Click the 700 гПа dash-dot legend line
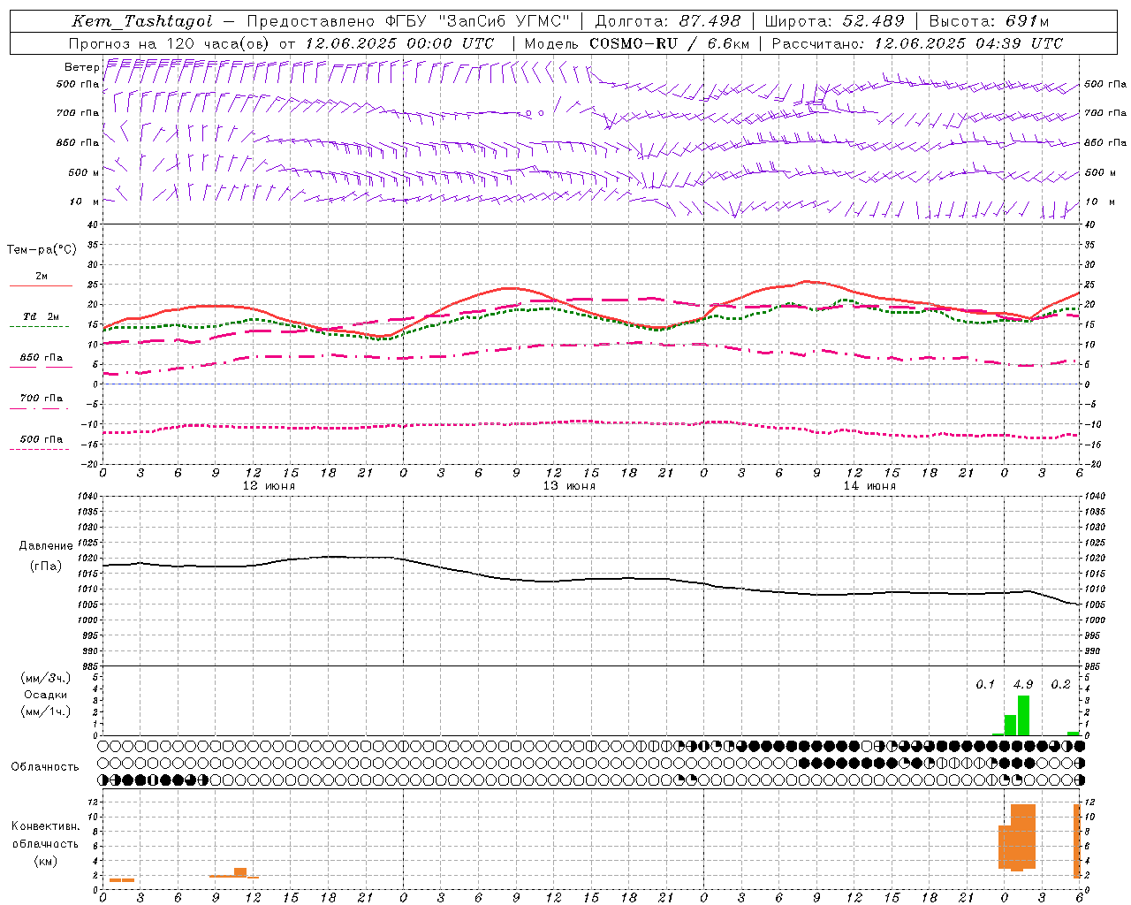Screen dimensions: 1131x905 tap(39, 408)
